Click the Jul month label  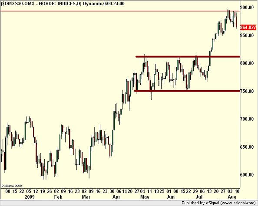[x=199, y=197]
